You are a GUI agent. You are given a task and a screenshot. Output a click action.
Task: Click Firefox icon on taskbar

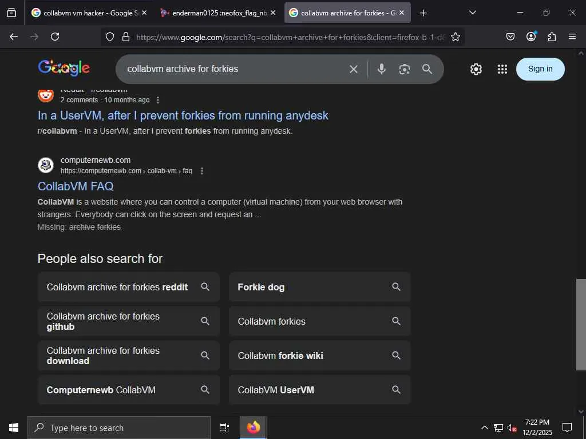pyautogui.click(x=254, y=428)
